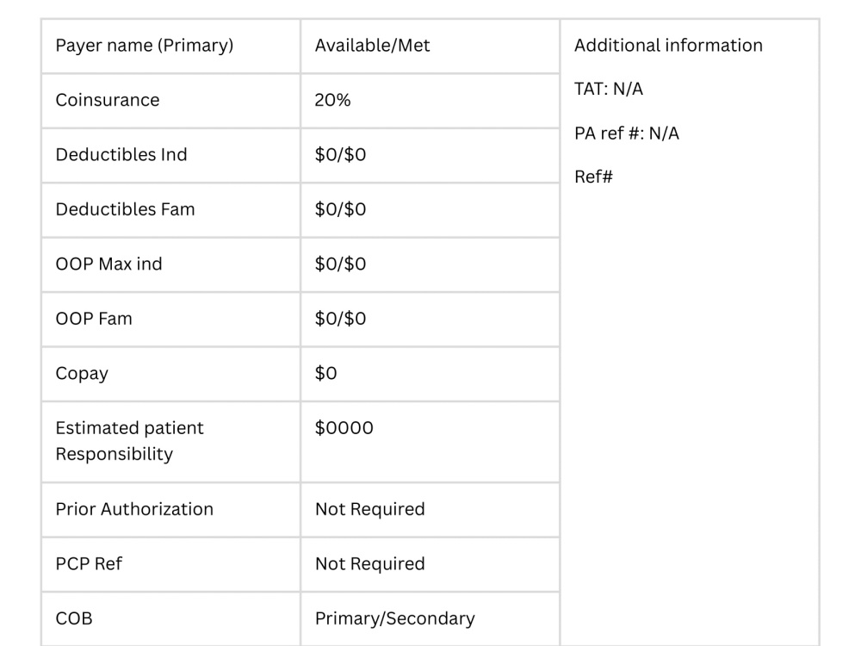Select the Deductibles Fam $0/$0 value
This screenshot has height=646, width=861.
tap(340, 209)
